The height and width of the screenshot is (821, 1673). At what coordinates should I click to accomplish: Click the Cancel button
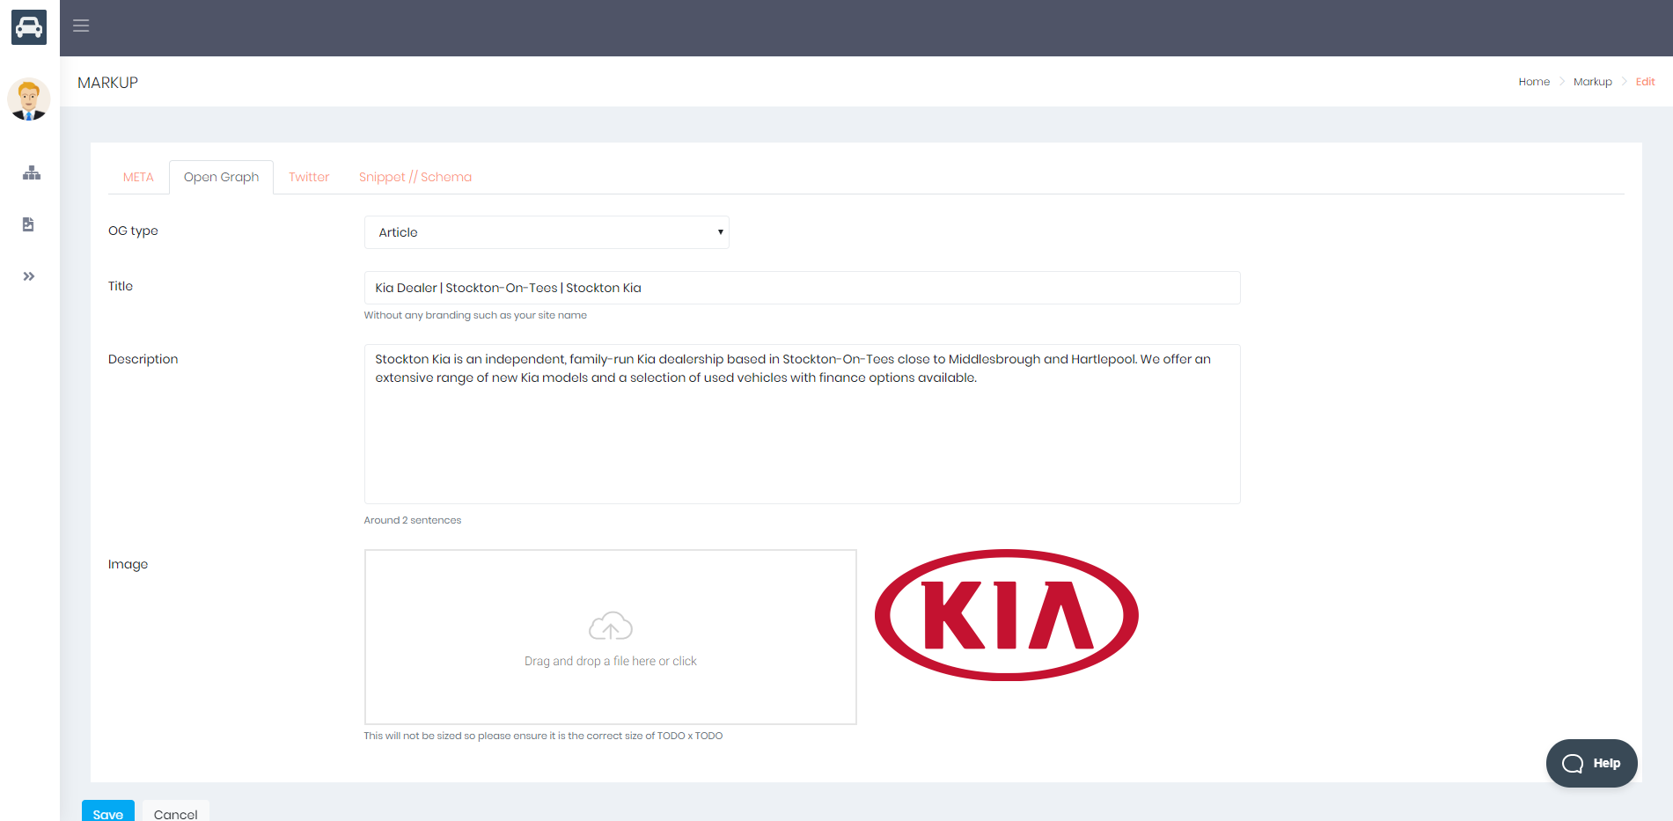175,813
